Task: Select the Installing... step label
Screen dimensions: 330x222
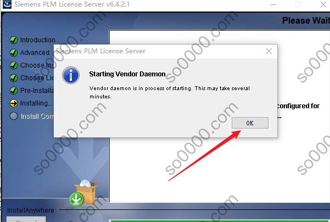Action: click(x=36, y=103)
